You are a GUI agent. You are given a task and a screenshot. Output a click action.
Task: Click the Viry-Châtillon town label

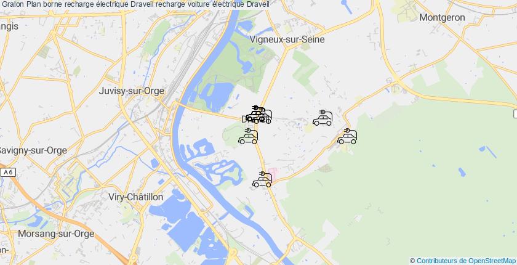[x=136, y=197]
